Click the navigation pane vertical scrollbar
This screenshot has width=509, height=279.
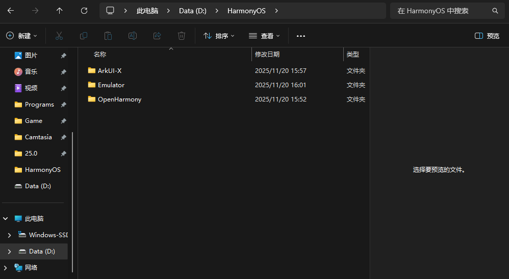coord(72,202)
